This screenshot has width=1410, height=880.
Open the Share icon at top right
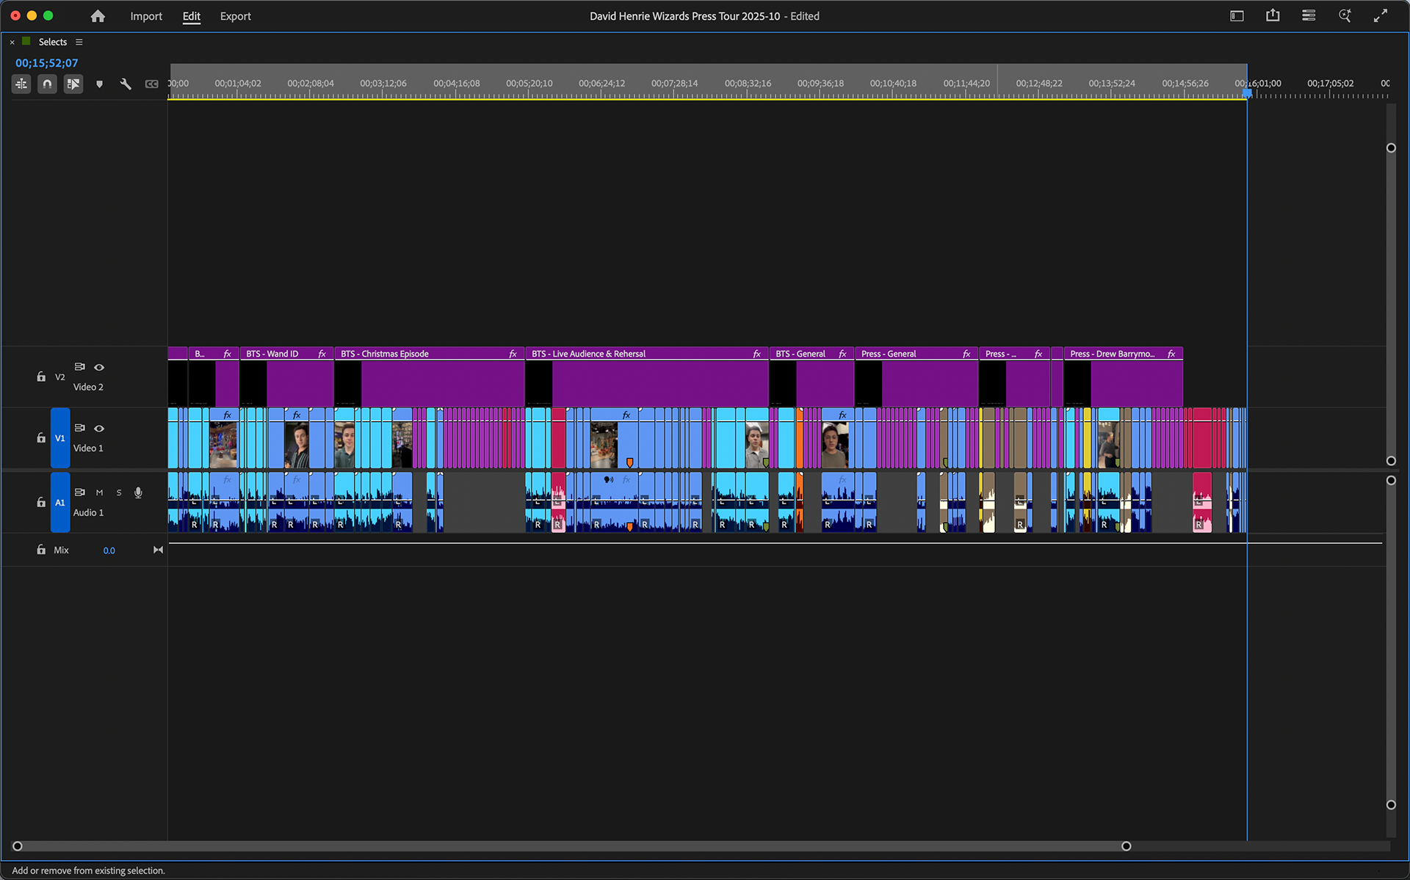click(x=1273, y=15)
